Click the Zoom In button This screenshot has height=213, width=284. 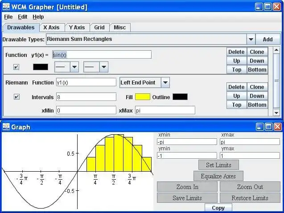click(x=187, y=187)
